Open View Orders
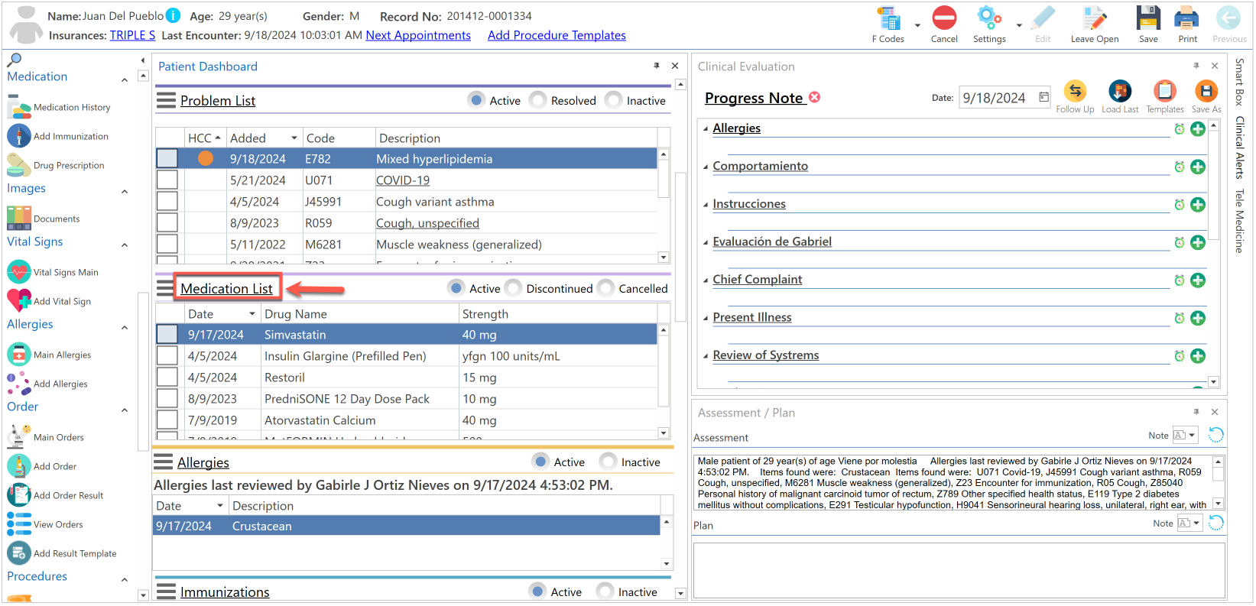 tap(45, 524)
